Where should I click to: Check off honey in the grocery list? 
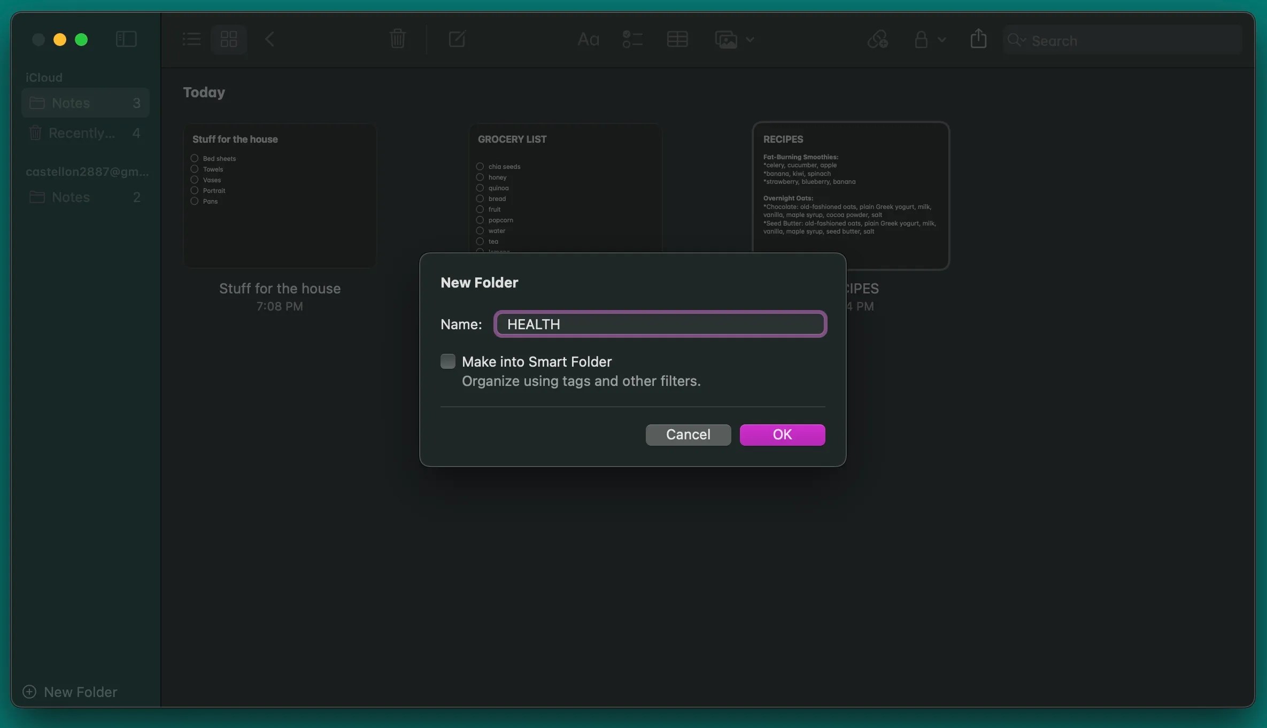(x=480, y=177)
